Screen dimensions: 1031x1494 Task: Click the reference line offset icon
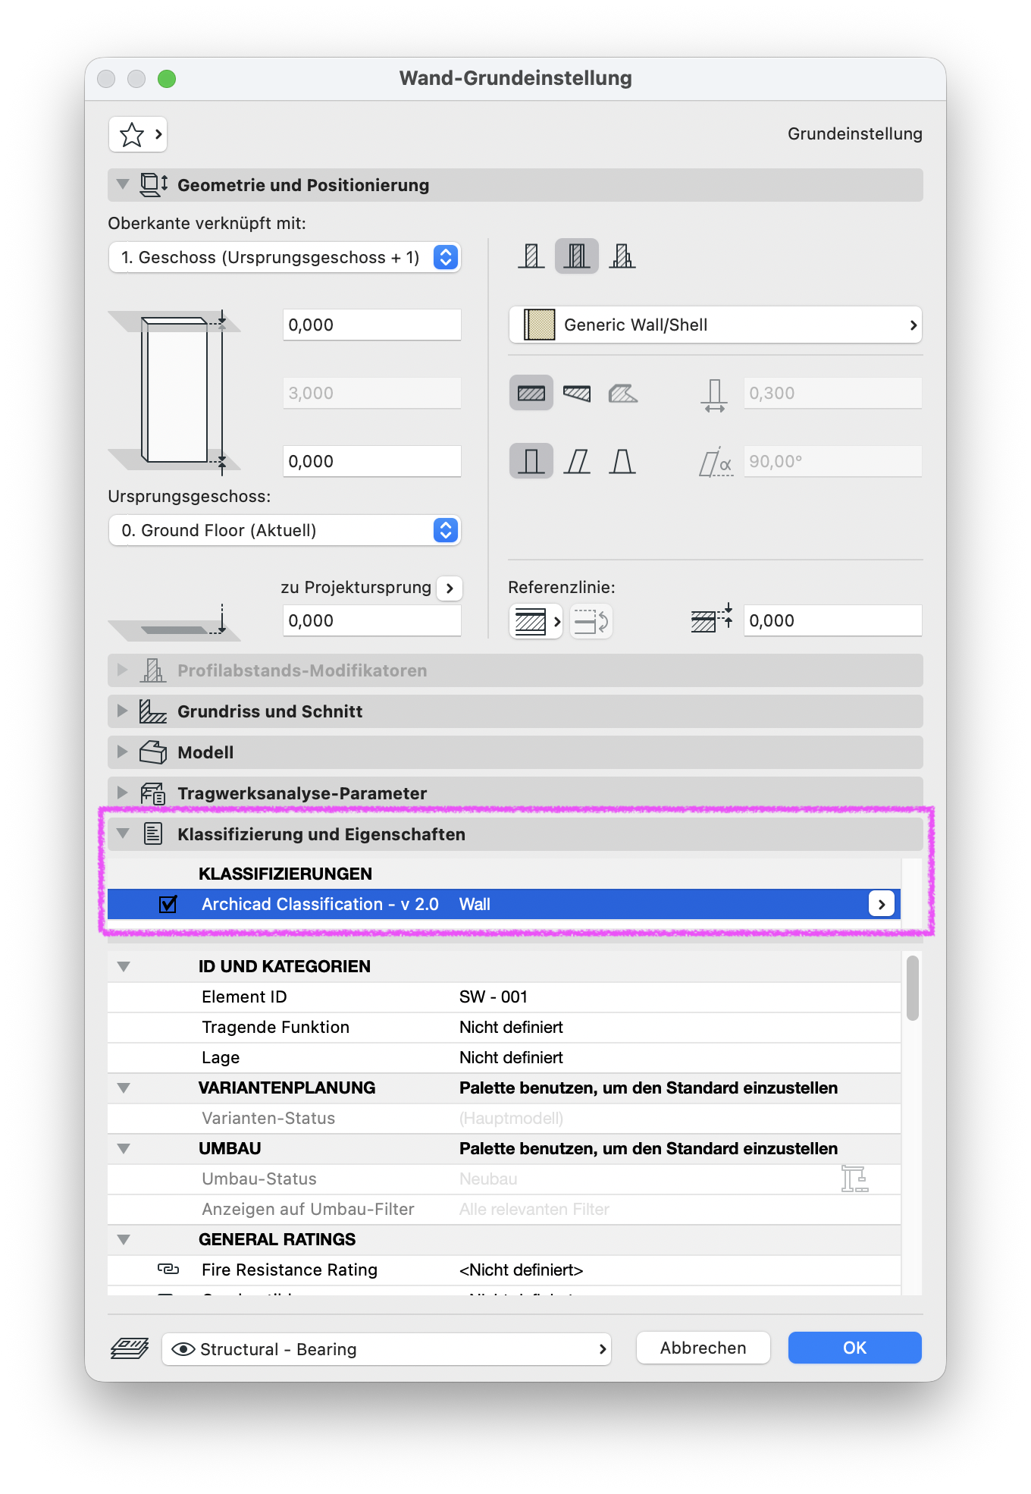(x=712, y=619)
